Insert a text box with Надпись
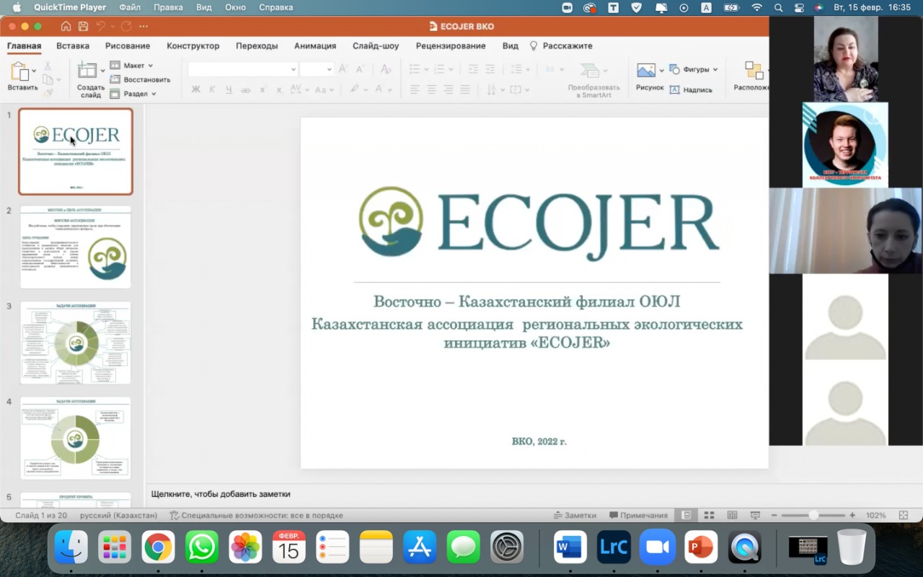The height and width of the screenshot is (577, 923). (x=691, y=89)
